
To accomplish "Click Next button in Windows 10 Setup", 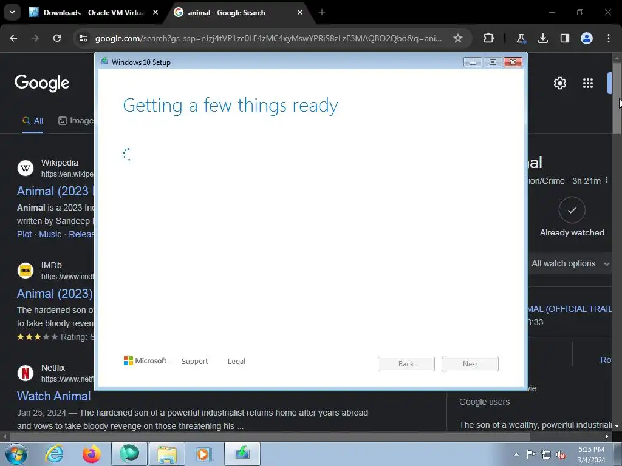I will pos(470,364).
